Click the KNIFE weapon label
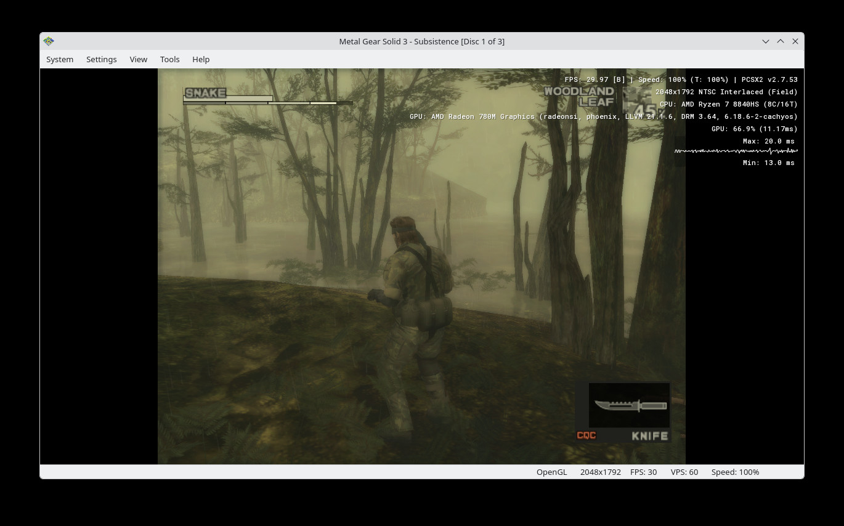This screenshot has height=526, width=844. [650, 436]
